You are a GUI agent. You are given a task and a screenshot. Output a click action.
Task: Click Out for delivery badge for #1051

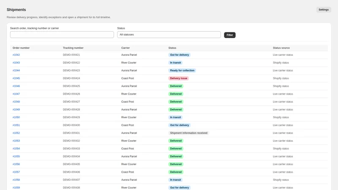[179, 125]
